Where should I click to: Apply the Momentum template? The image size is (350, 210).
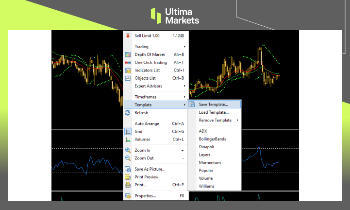coord(214,162)
